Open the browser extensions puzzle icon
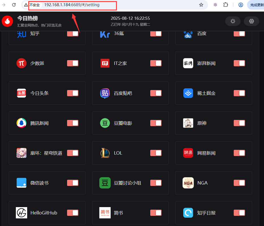Screen dimensions: 264x226 click(x=226, y=5)
